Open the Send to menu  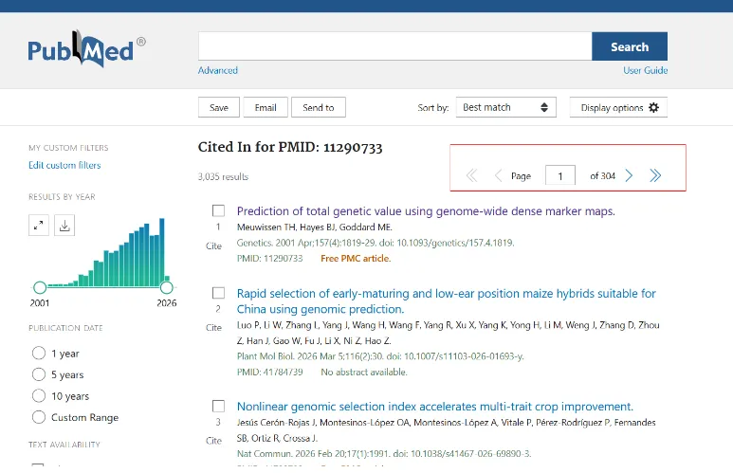coord(318,108)
